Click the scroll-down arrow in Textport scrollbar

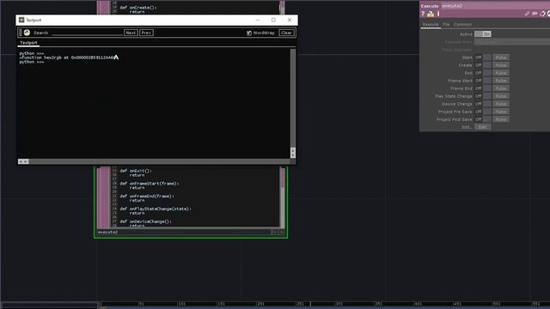pyautogui.click(x=293, y=155)
